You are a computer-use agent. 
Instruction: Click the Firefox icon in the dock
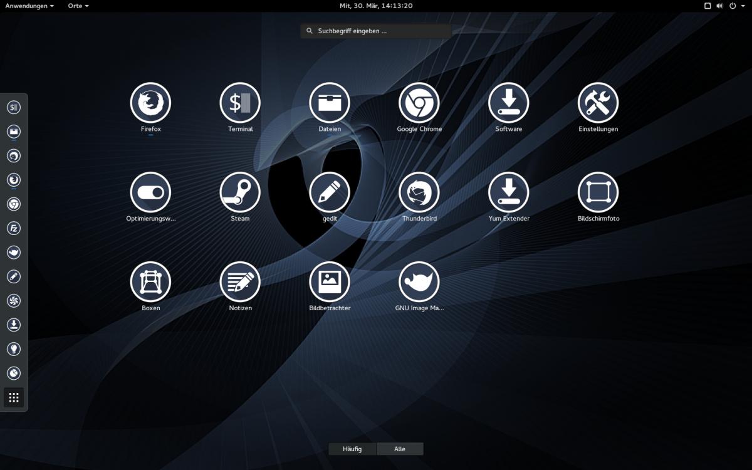coord(14,180)
